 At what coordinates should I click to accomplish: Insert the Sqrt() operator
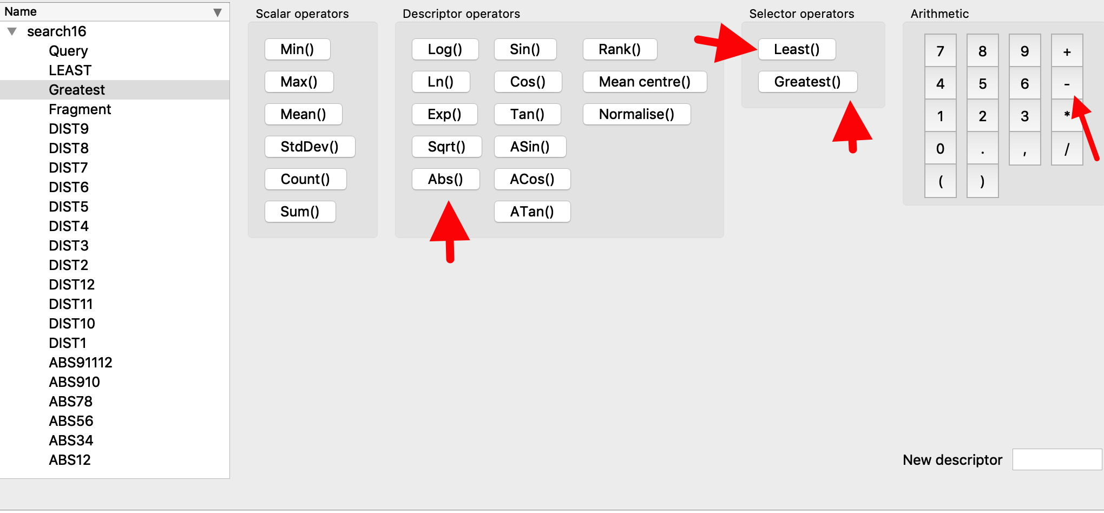(x=446, y=147)
